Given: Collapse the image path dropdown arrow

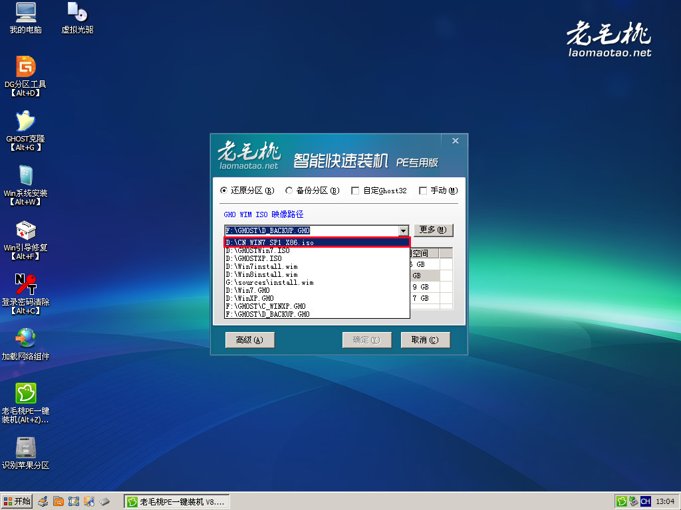Looking at the screenshot, I should point(404,230).
